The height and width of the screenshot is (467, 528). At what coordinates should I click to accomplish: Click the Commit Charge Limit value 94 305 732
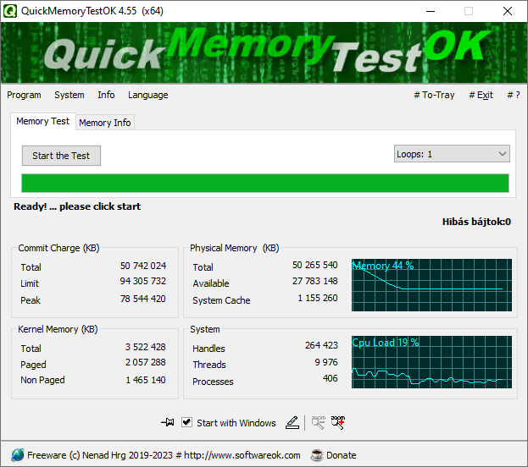pos(143,281)
